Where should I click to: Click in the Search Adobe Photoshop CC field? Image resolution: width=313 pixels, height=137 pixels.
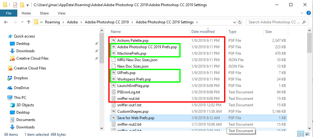pyautogui.click(x=274, y=22)
